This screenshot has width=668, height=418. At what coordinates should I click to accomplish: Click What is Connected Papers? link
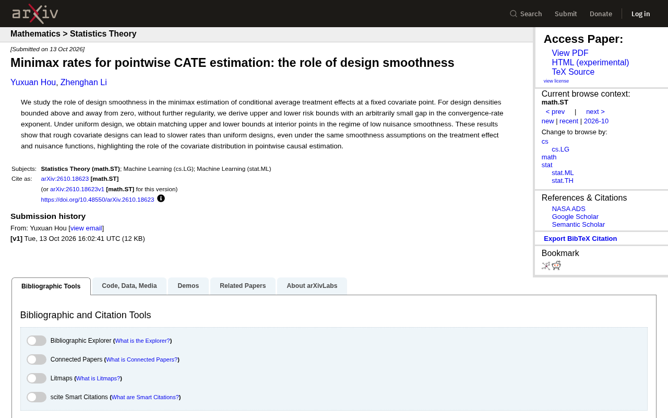click(141, 359)
